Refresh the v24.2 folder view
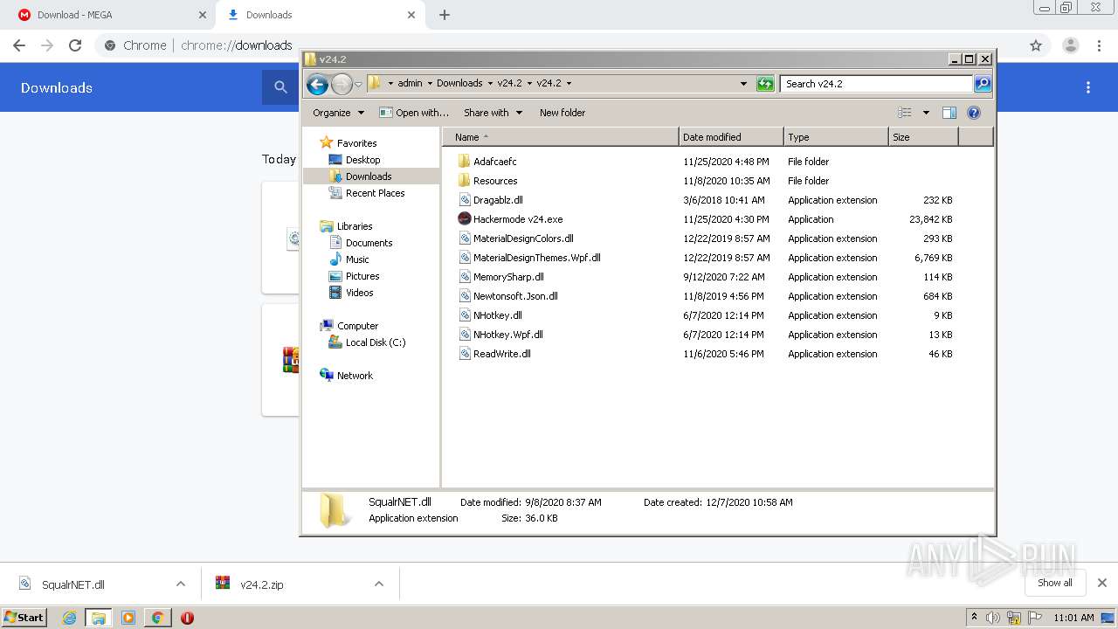Screen dimensions: 1118x629 pos(765,84)
